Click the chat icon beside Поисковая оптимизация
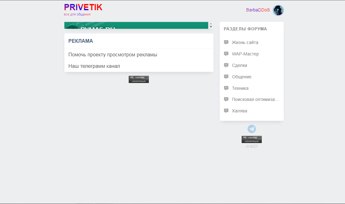This screenshot has height=204, width=345. tap(226, 99)
